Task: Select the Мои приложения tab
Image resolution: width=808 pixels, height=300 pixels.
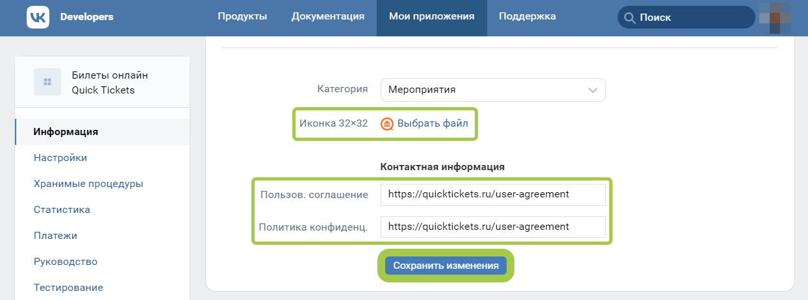Action: pyautogui.click(x=432, y=18)
